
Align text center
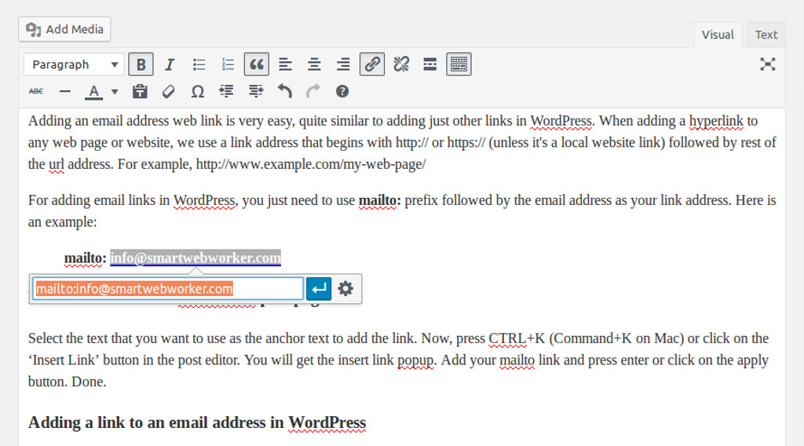point(314,64)
